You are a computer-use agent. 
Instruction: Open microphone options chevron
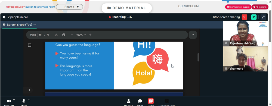click(x=29, y=99)
